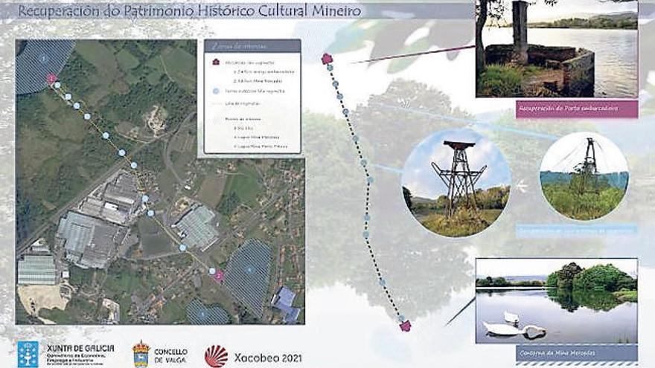
Task: Open the swans on lake photo
Action: point(556,300)
